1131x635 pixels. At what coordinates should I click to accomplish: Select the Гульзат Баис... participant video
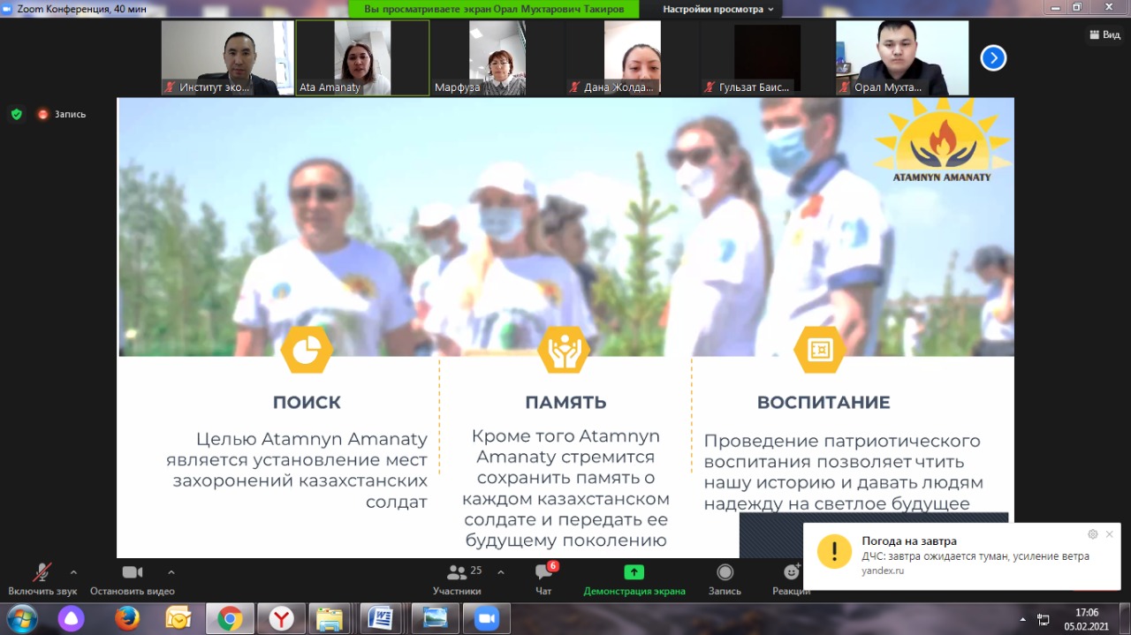pyautogui.click(x=767, y=58)
